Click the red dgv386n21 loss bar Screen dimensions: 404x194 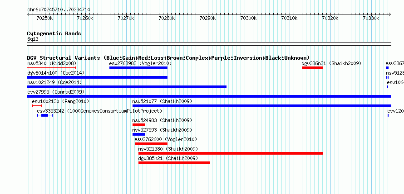pos(312,68)
